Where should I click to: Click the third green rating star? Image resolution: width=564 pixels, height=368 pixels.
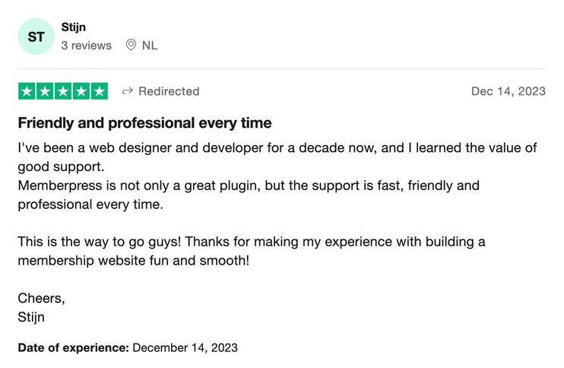pos(63,91)
